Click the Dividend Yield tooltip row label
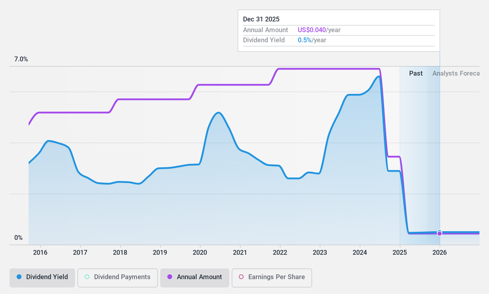 pos(264,40)
